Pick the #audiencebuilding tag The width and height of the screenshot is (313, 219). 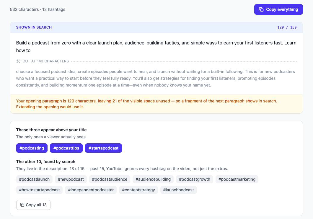pos(153,179)
